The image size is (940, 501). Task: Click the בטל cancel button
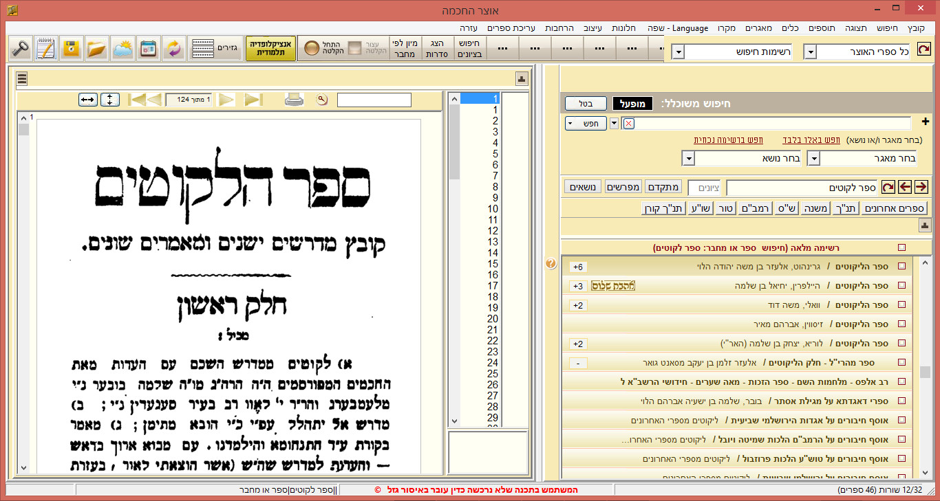tap(586, 103)
